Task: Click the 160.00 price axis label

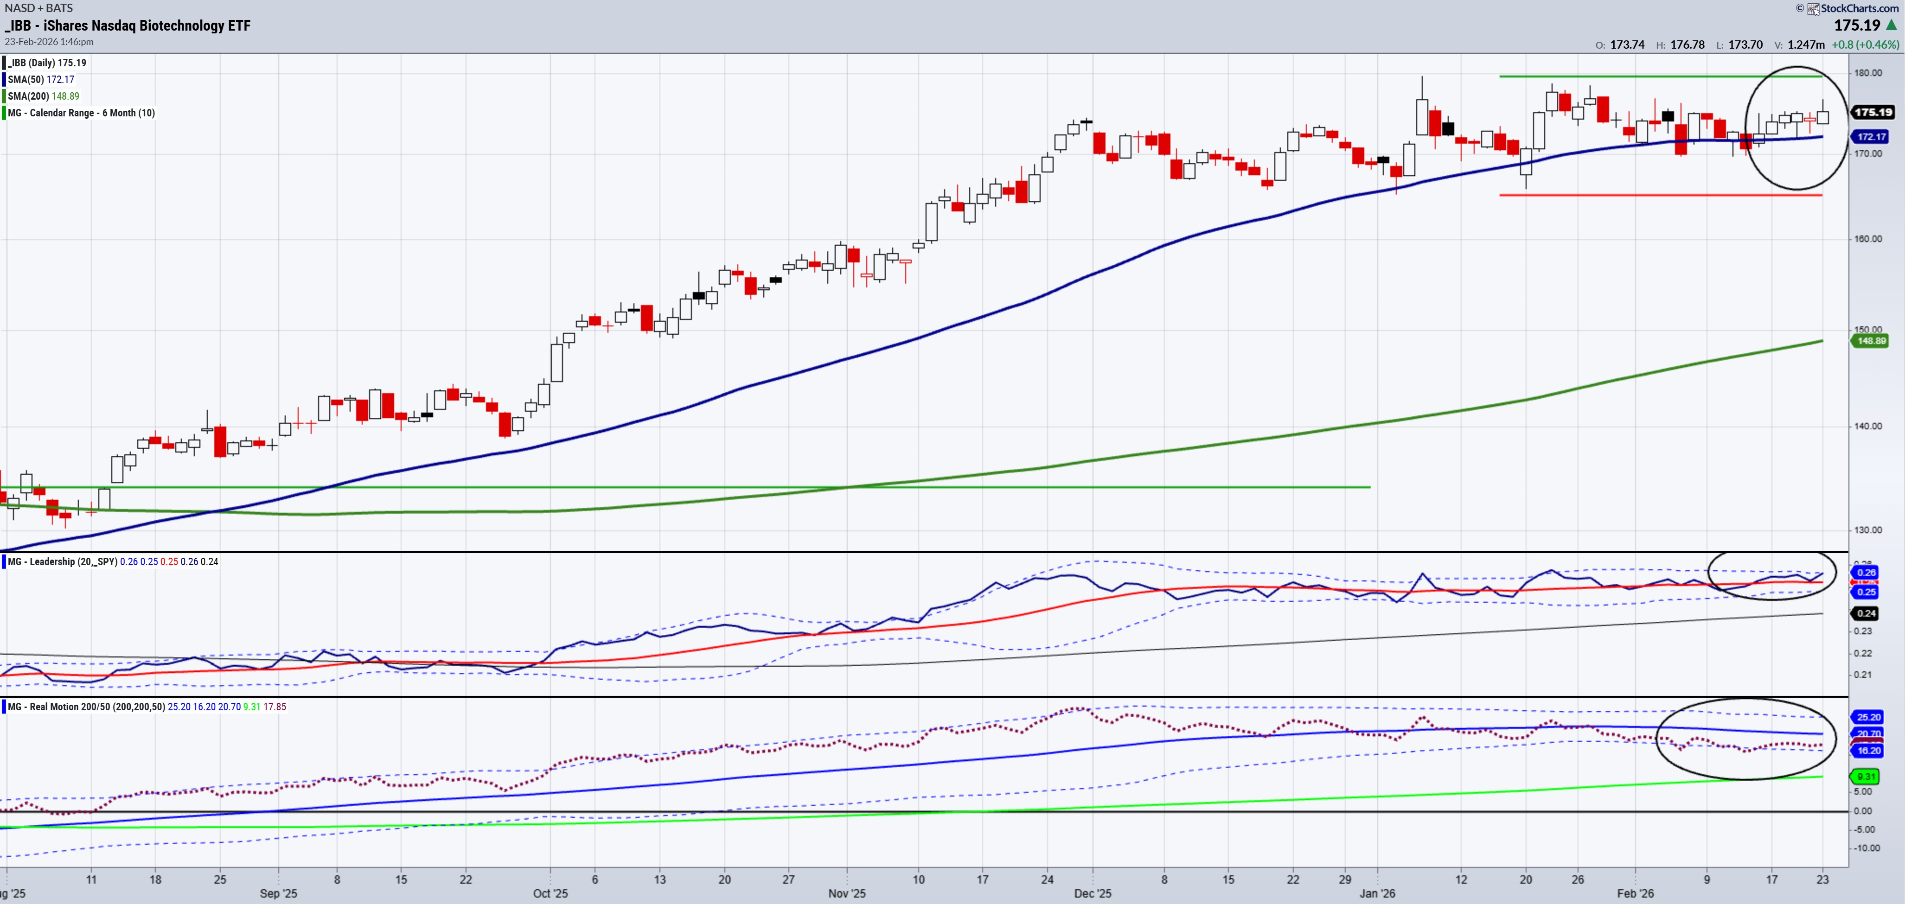Action: [x=1868, y=239]
